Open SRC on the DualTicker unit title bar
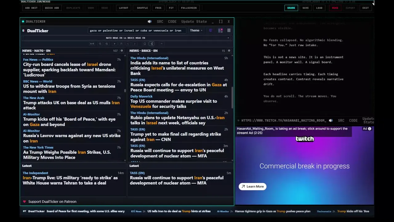This screenshot has width=394, height=222. pos(160,22)
